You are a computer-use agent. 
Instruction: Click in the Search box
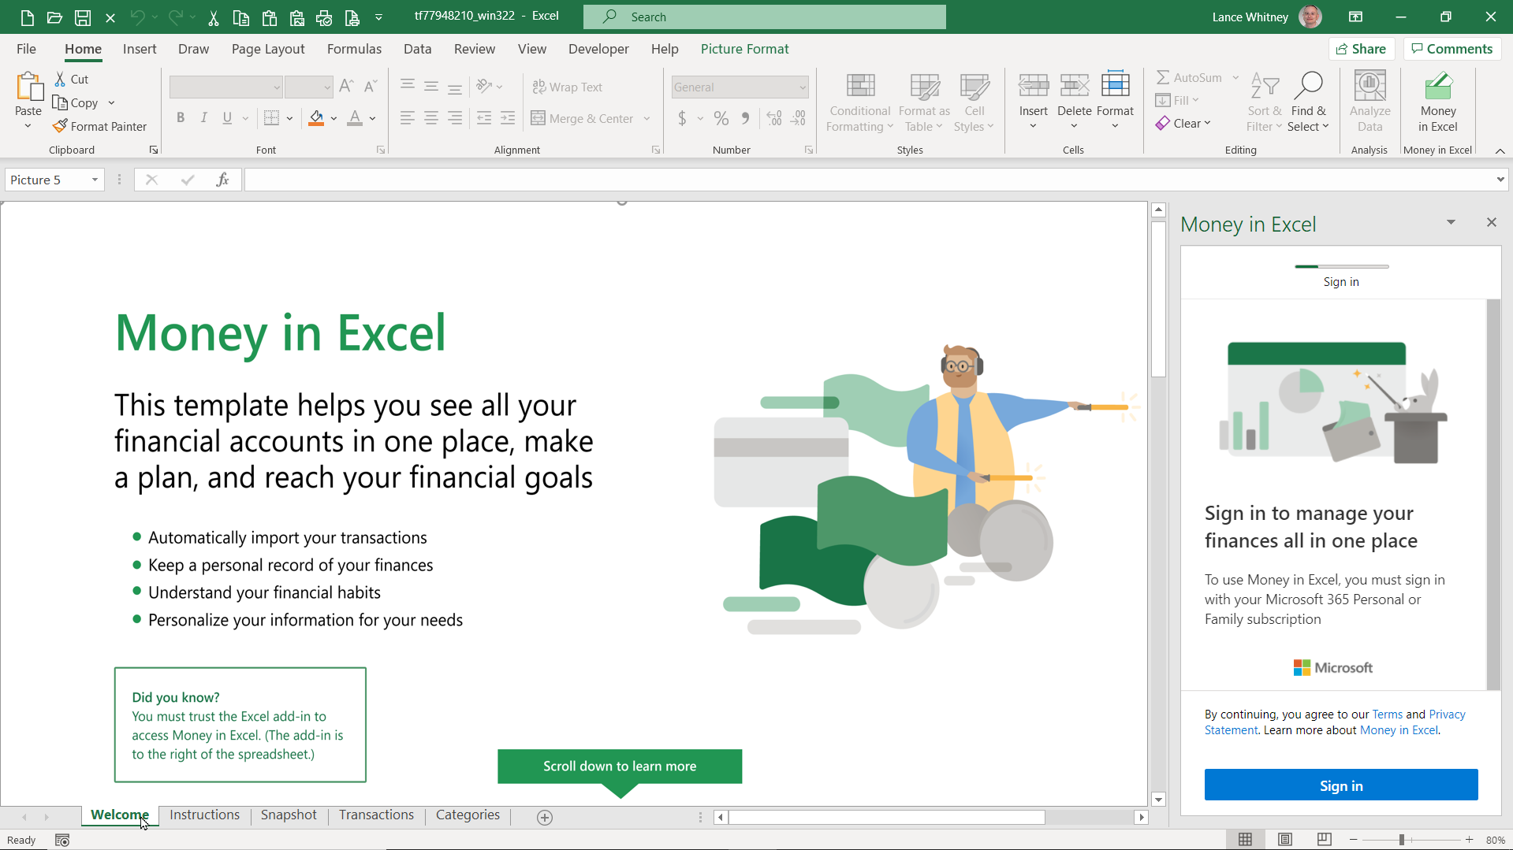(764, 17)
